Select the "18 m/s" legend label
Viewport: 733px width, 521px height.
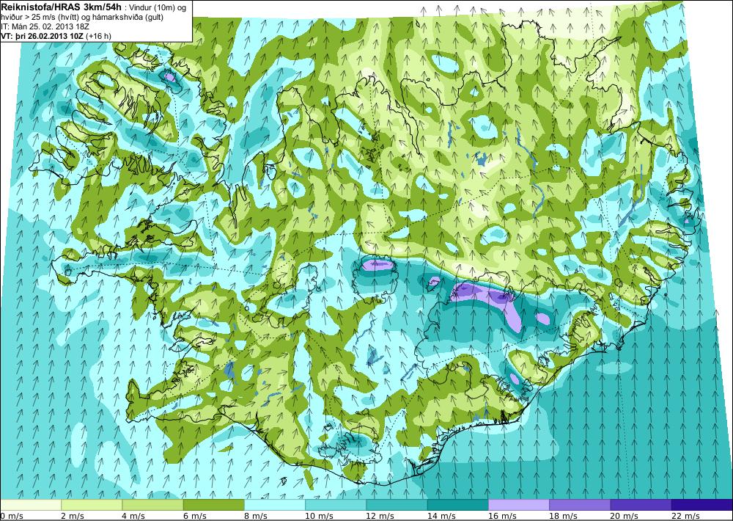tap(563, 516)
